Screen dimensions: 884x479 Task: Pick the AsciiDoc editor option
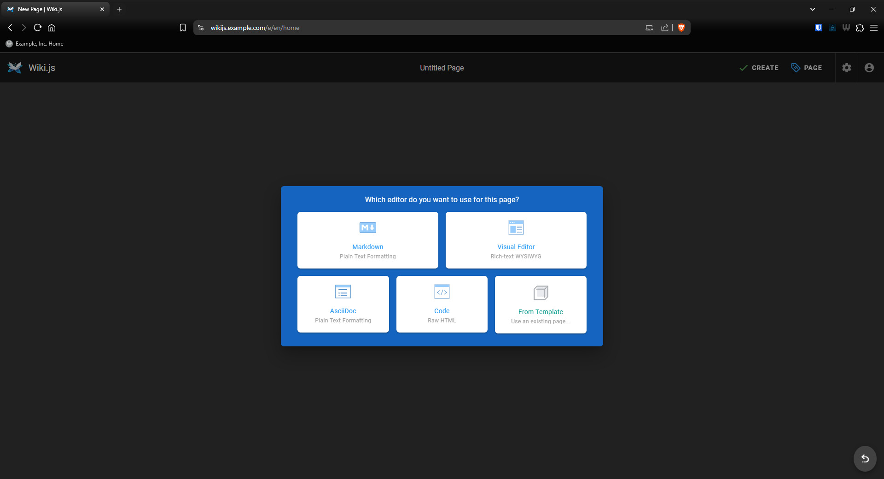pyautogui.click(x=343, y=304)
